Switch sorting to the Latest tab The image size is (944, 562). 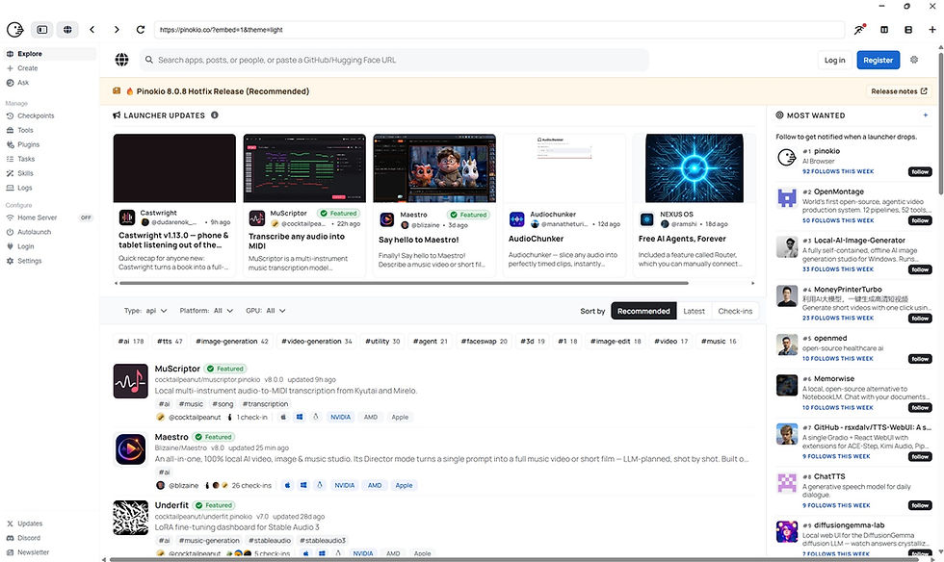(694, 311)
